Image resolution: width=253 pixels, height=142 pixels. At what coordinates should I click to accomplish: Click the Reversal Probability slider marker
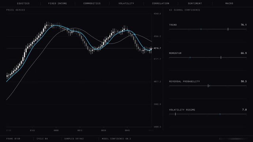(x=208, y=86)
